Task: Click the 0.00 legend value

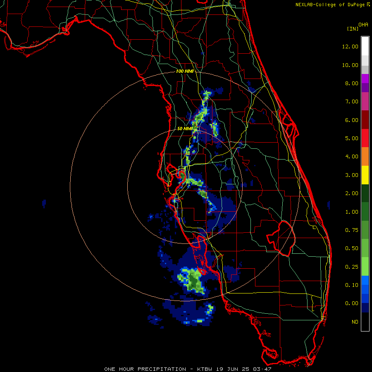Action: pos(352,303)
